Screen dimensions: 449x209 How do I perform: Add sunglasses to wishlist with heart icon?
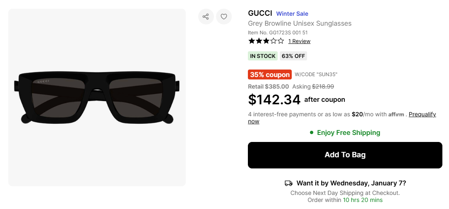(224, 17)
